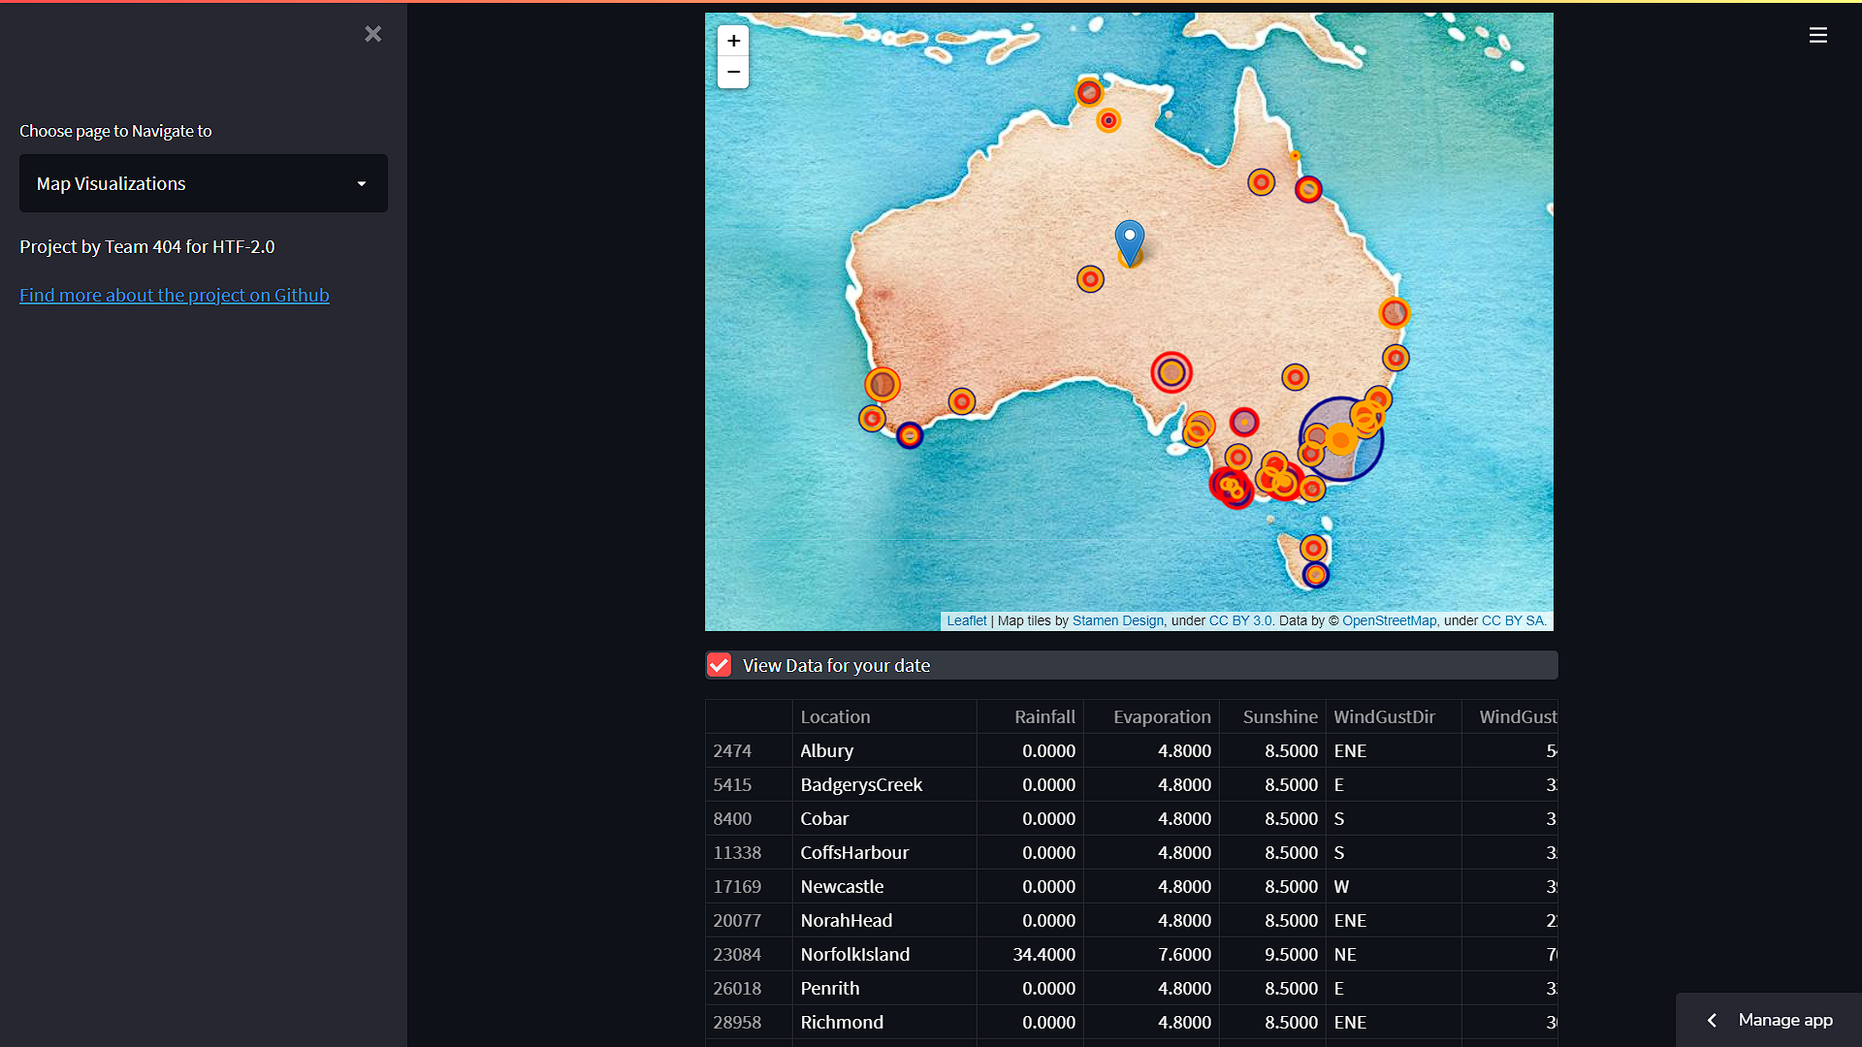Click the back chevron on Manage app panel
1862x1047 pixels.
1712,1020
